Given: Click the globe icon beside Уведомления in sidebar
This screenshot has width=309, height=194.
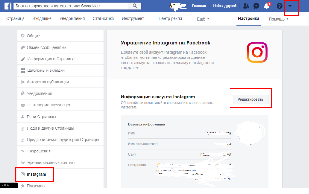Looking at the screenshot, I should point(23,93).
